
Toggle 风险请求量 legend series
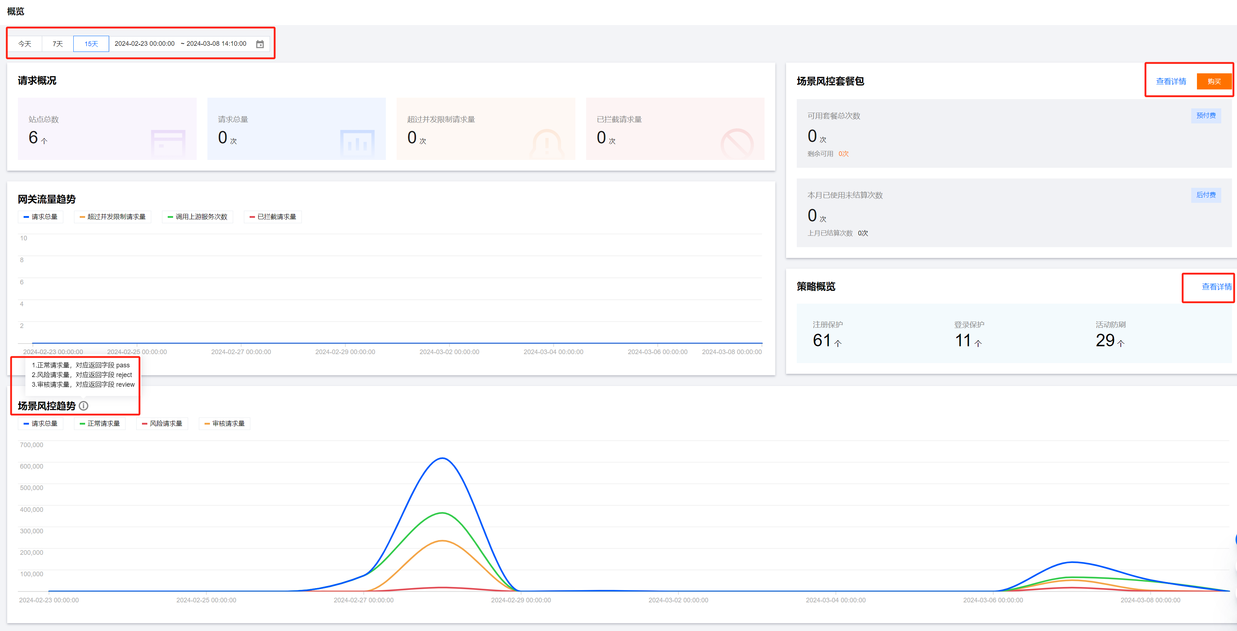pos(162,424)
